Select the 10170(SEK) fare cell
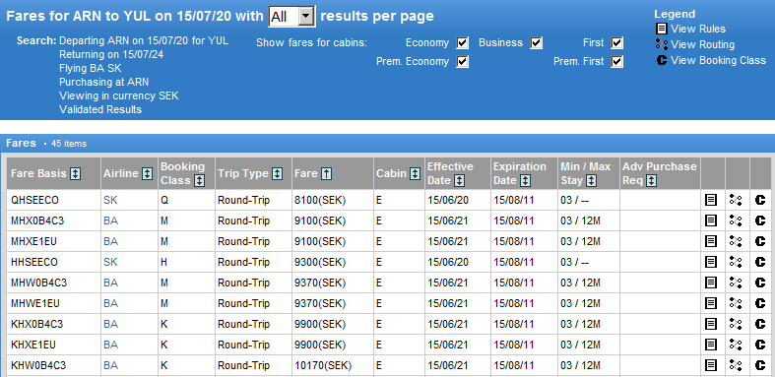The image size is (775, 377). [333, 365]
